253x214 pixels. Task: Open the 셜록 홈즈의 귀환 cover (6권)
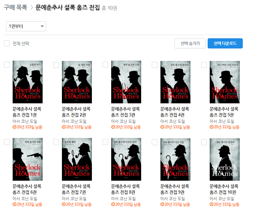(28, 159)
